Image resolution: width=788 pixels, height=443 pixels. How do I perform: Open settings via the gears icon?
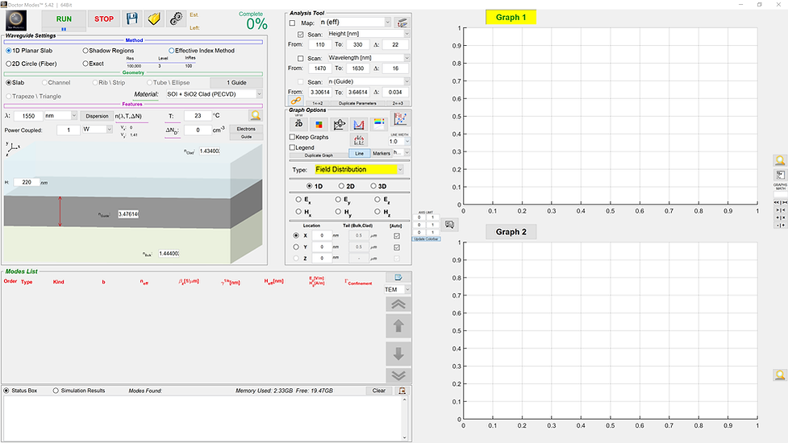[x=177, y=19]
